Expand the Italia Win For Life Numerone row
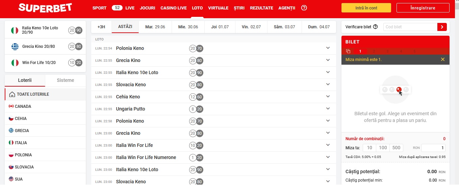 tap(328, 157)
